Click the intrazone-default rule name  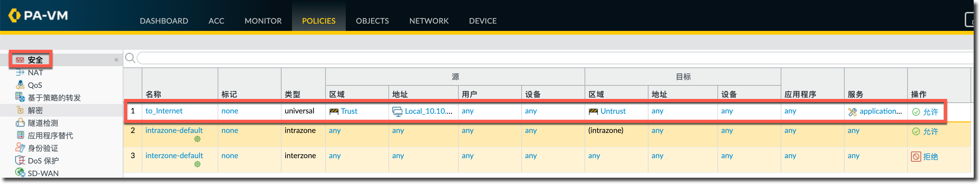point(174,130)
